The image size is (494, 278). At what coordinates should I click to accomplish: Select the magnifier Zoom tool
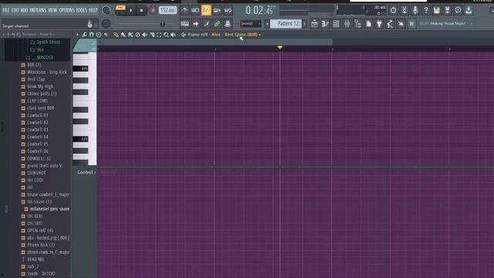coord(166,35)
